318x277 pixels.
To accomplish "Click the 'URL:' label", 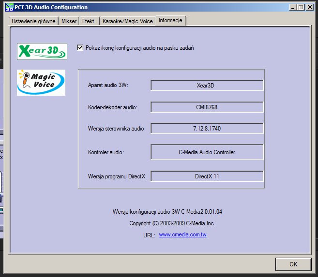I will point(149,235).
